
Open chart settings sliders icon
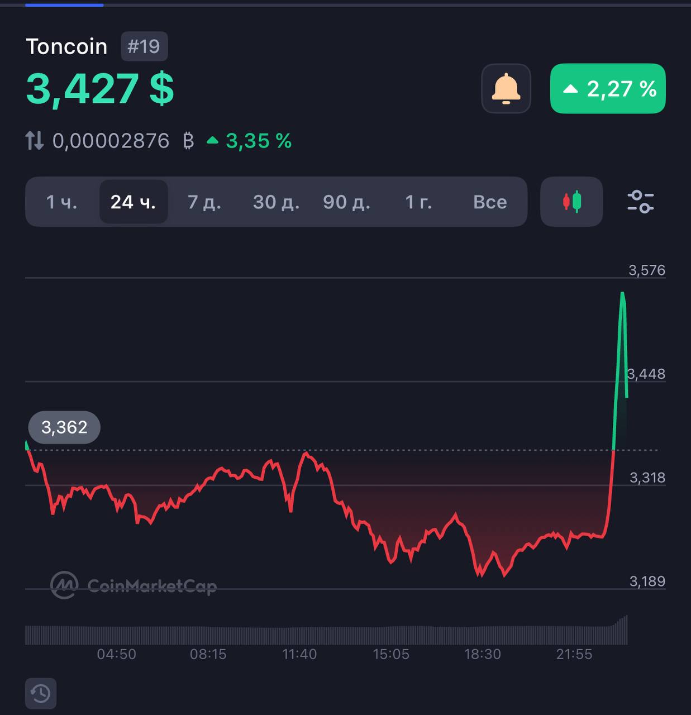click(x=641, y=202)
